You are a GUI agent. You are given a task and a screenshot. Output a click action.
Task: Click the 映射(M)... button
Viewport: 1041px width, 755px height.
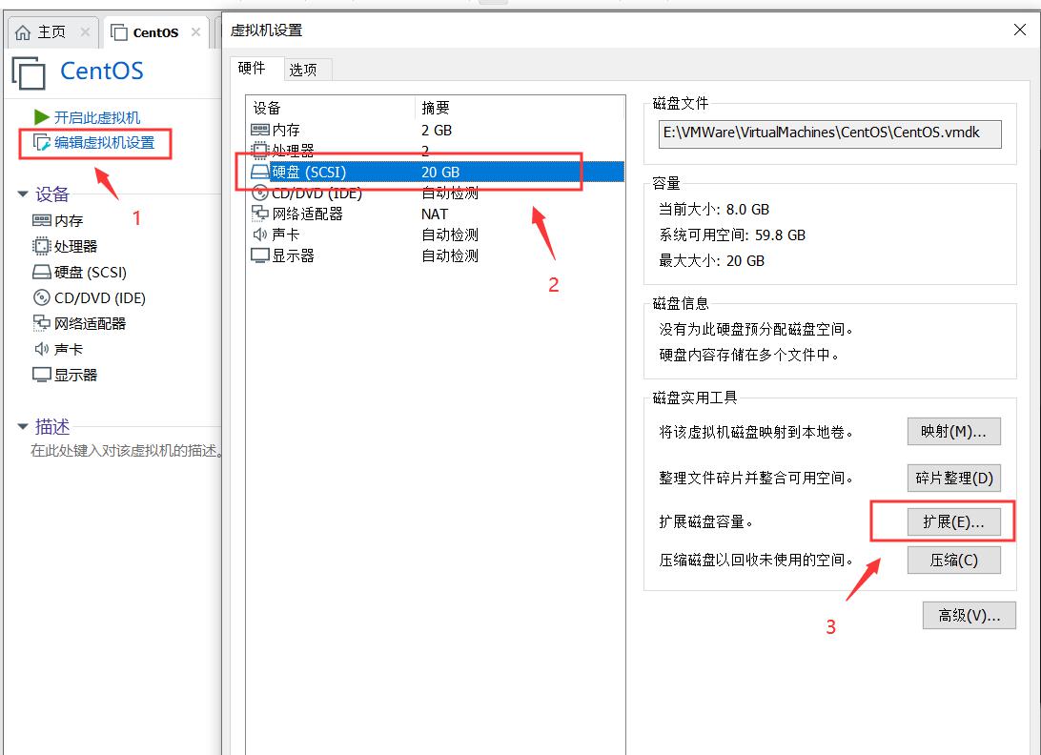point(953,432)
